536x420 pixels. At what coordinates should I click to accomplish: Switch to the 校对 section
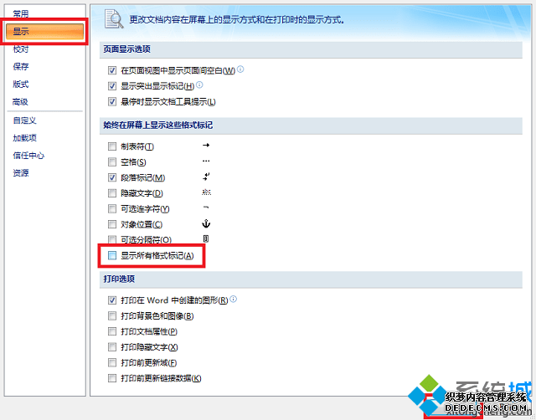21,49
